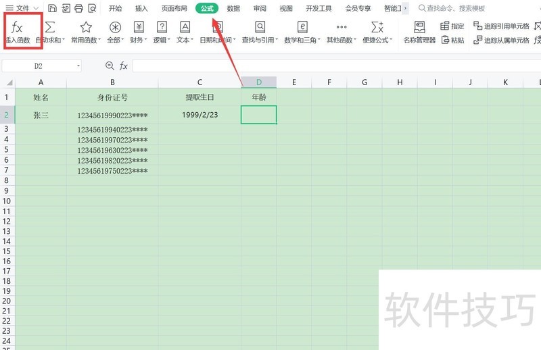This screenshot has height=350, width=541.
Task: Open Financial (财务) functions icon
Action: 139,27
